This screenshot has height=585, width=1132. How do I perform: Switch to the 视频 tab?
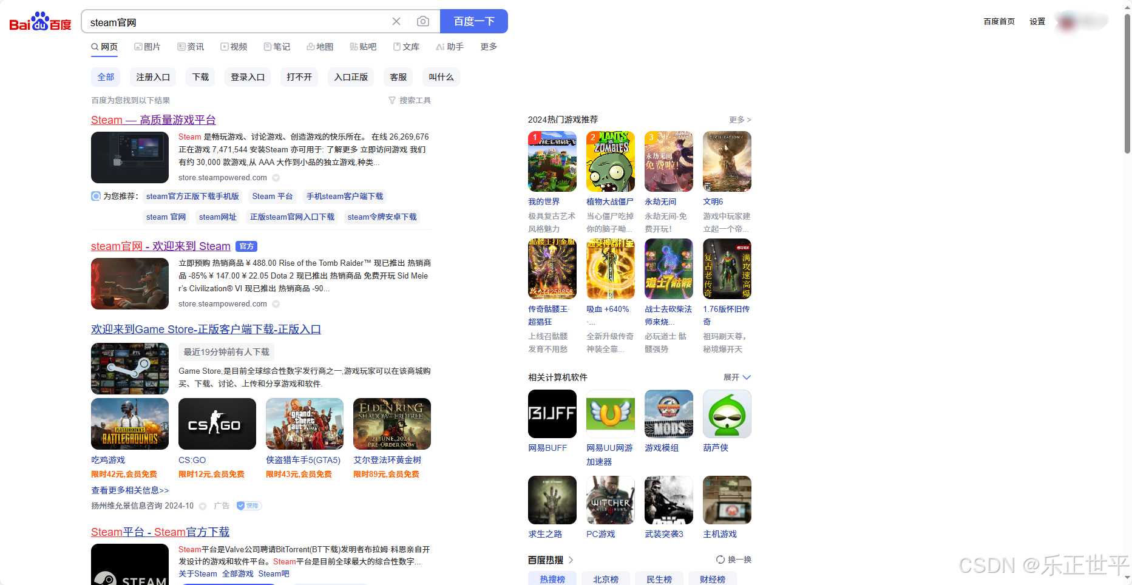234,47
